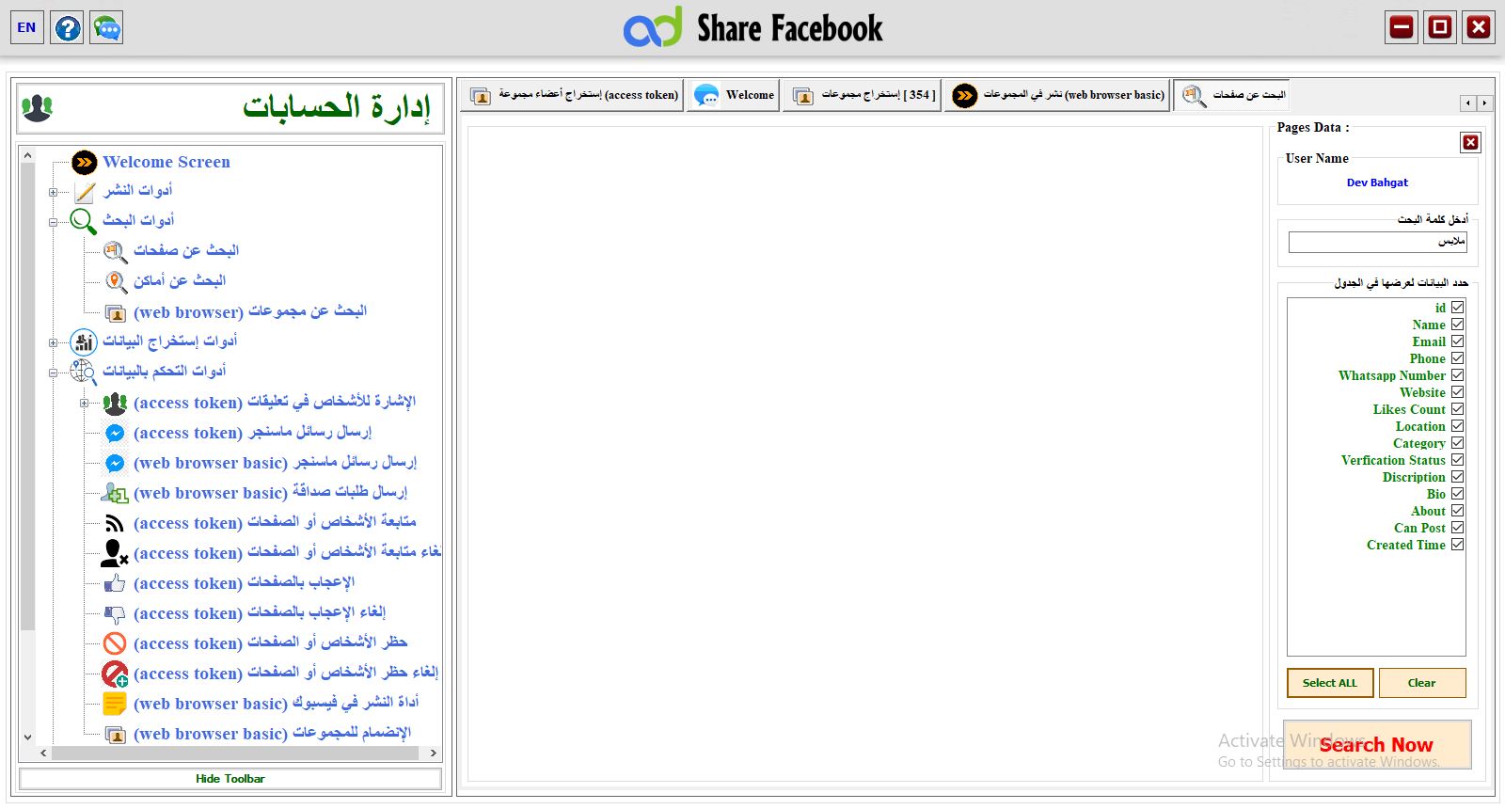Image resolution: width=1505 pixels, height=809 pixels.
Task: Switch language with the EN button
Action: 26,27
